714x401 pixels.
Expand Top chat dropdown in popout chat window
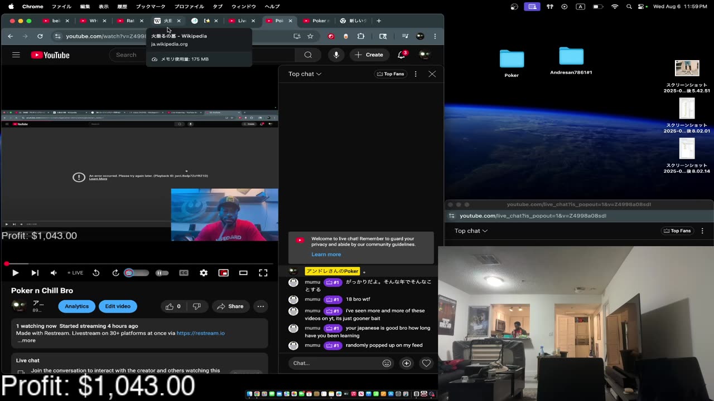[x=471, y=231]
